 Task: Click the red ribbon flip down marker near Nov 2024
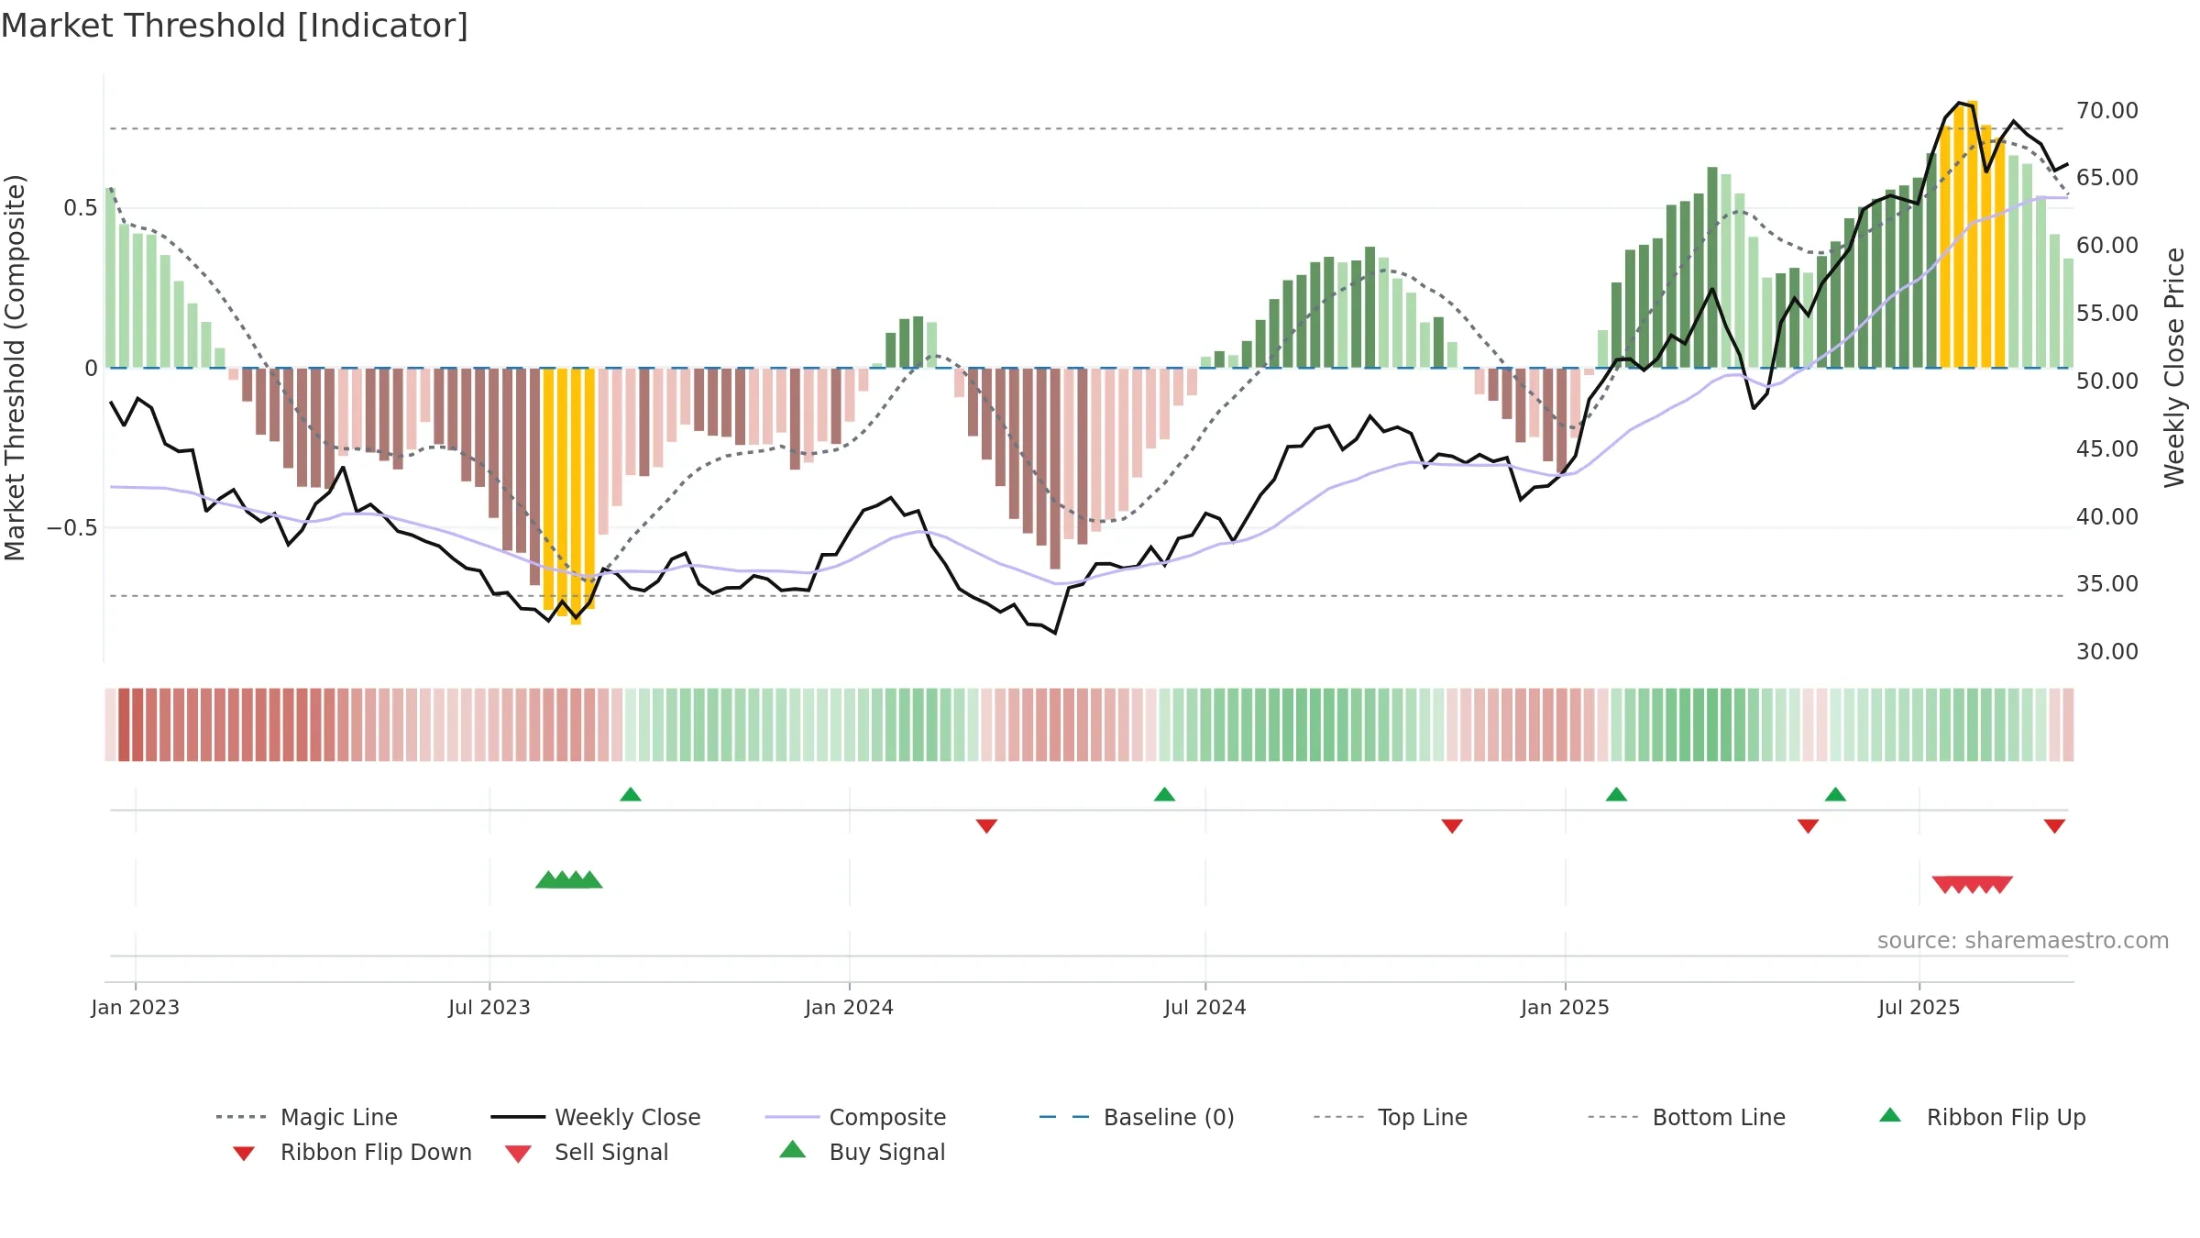1452,826
